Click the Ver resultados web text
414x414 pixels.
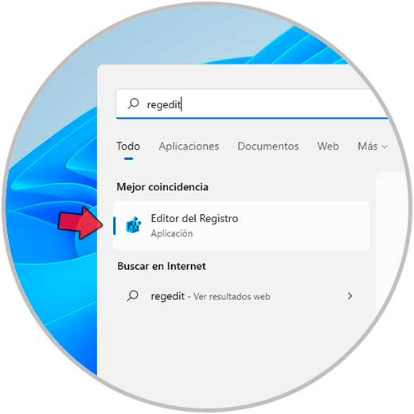tap(232, 296)
